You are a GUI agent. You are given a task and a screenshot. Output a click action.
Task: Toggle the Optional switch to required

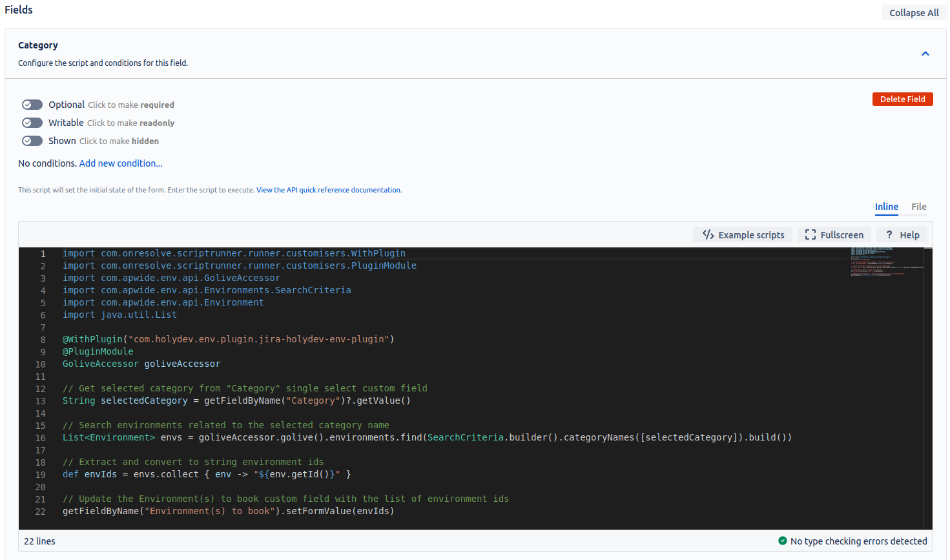[x=32, y=105]
